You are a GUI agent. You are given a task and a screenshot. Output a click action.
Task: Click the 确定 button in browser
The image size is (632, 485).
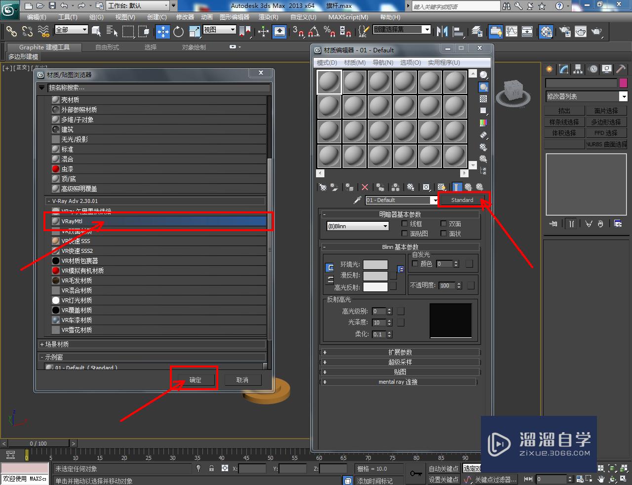point(195,380)
